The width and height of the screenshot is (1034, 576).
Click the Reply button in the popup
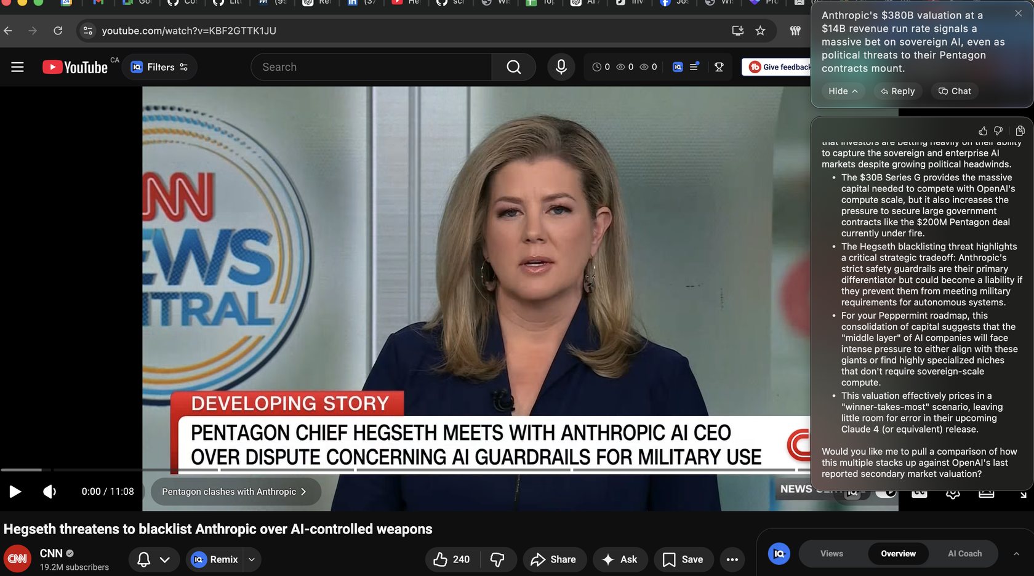click(897, 91)
